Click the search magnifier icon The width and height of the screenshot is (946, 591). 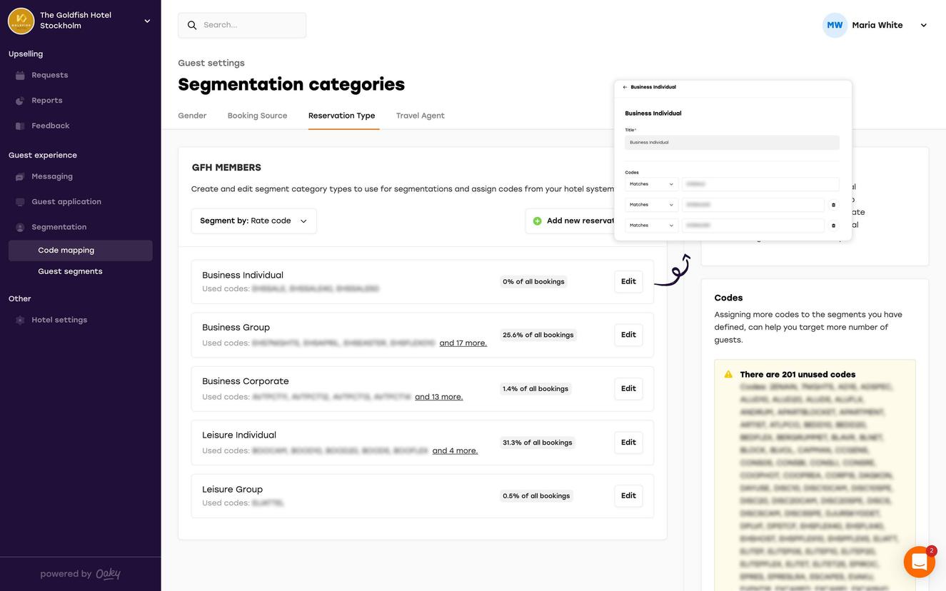coord(192,25)
